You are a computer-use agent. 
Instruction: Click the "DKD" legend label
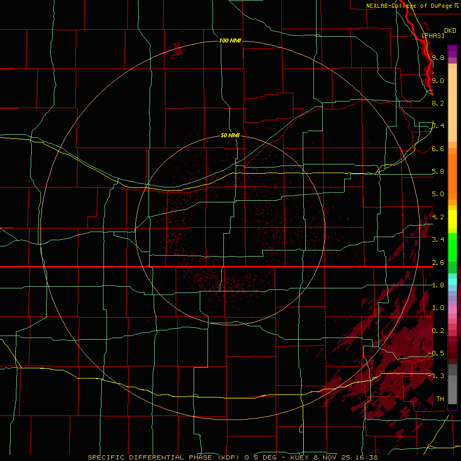point(450,31)
